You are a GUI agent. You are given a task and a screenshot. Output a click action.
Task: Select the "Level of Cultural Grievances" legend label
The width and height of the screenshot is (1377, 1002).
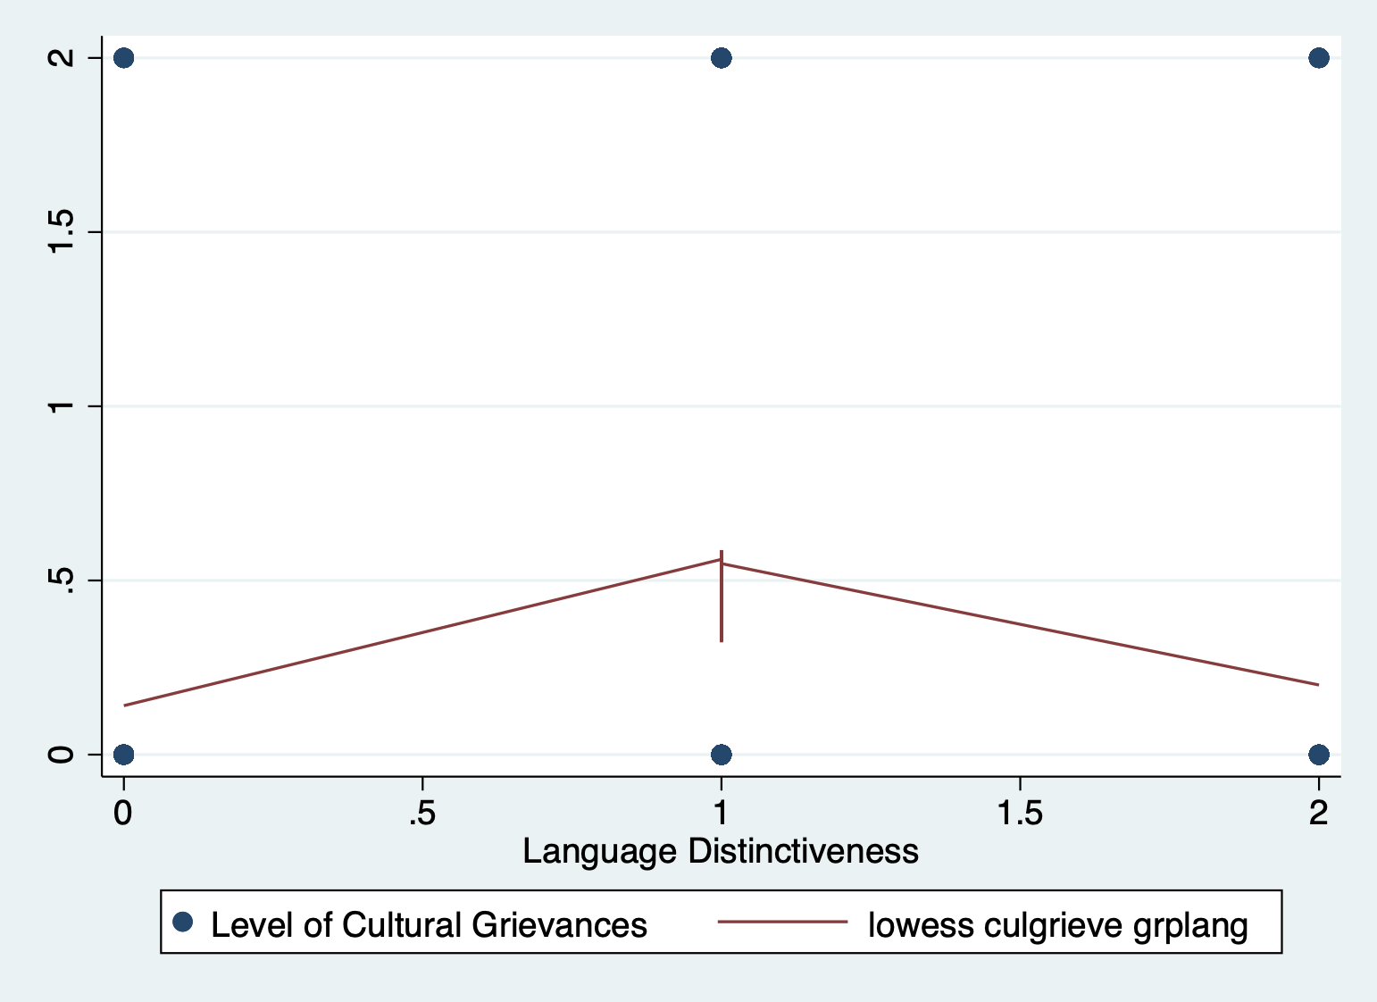point(429,925)
